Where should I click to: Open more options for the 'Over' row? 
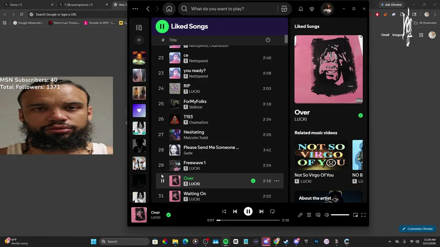click(277, 181)
